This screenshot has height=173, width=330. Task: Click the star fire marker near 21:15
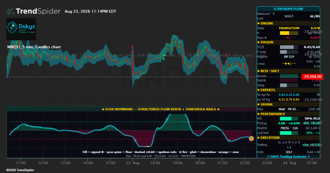(229, 141)
